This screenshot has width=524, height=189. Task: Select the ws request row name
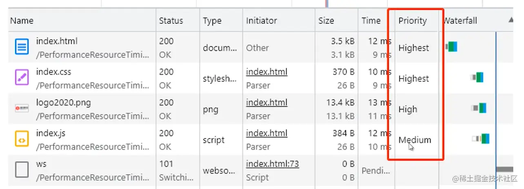click(x=41, y=164)
